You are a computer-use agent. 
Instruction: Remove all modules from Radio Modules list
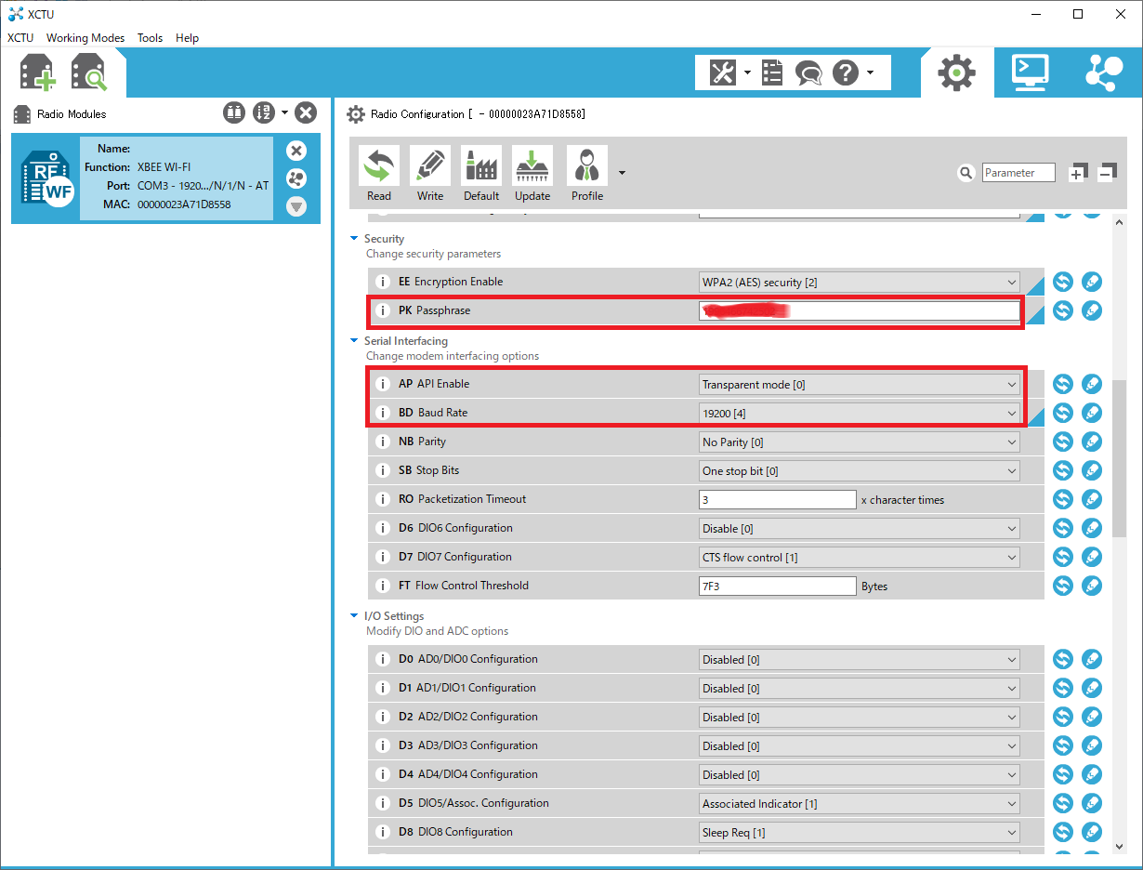point(306,113)
